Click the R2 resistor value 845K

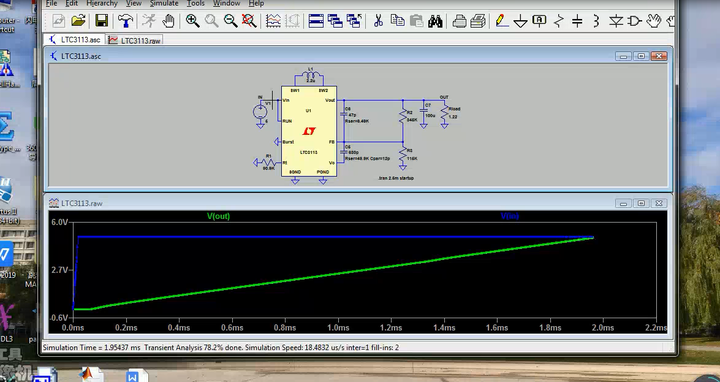[412, 120]
